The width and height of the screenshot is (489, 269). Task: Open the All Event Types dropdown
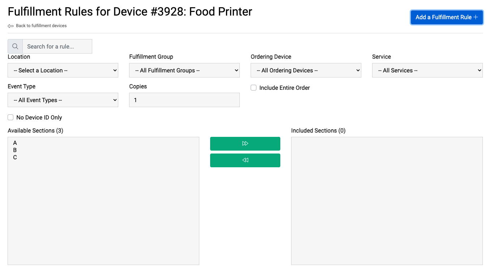[x=63, y=100]
